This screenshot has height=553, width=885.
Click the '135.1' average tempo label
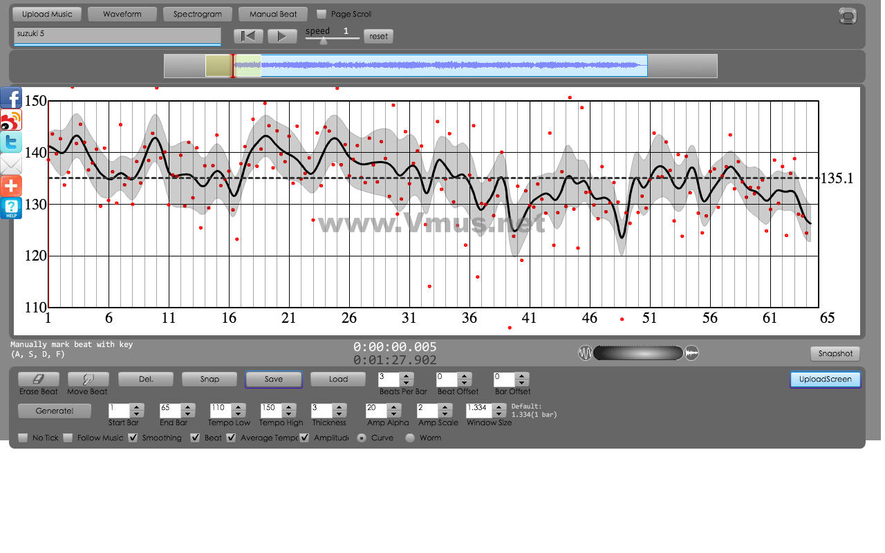837,178
